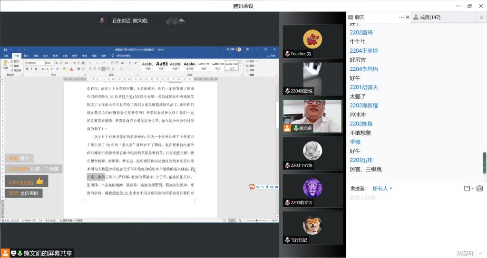Expand the 所有人 recipient dropdown
487x258 pixels.
382,189
